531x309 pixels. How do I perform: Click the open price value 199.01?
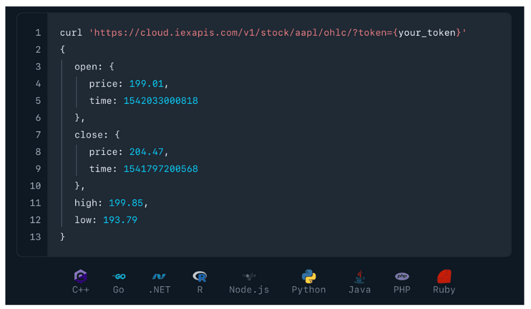147,84
